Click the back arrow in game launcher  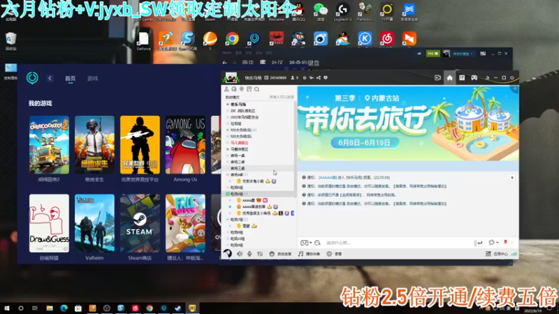[x=50, y=78]
